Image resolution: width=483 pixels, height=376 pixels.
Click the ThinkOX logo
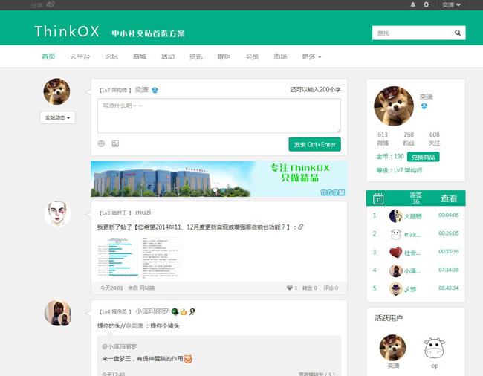(67, 31)
